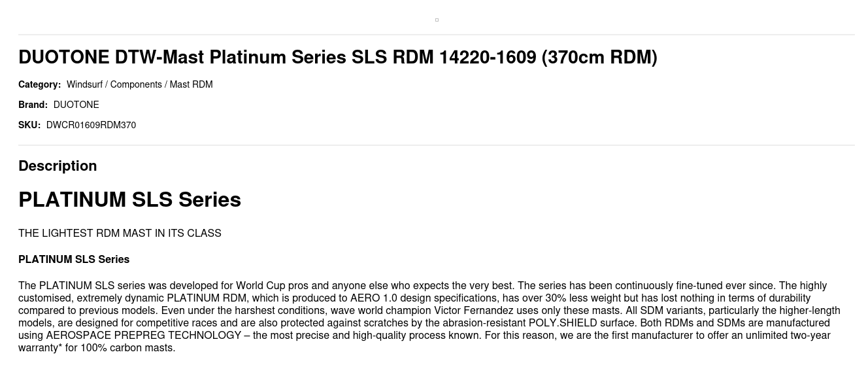The height and width of the screenshot is (384, 868).
Task: Click the large PLATINUM SLS Series heading
Action: click(x=129, y=200)
